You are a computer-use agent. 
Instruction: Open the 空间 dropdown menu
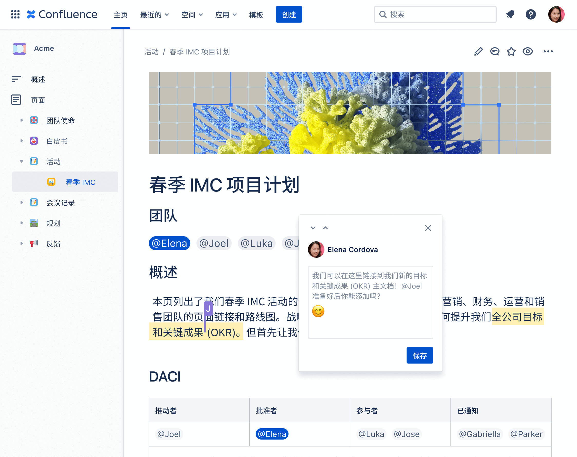point(192,15)
